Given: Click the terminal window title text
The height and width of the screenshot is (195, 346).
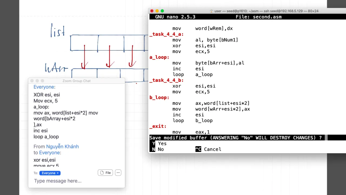Looking at the screenshot, I should click(266, 11).
